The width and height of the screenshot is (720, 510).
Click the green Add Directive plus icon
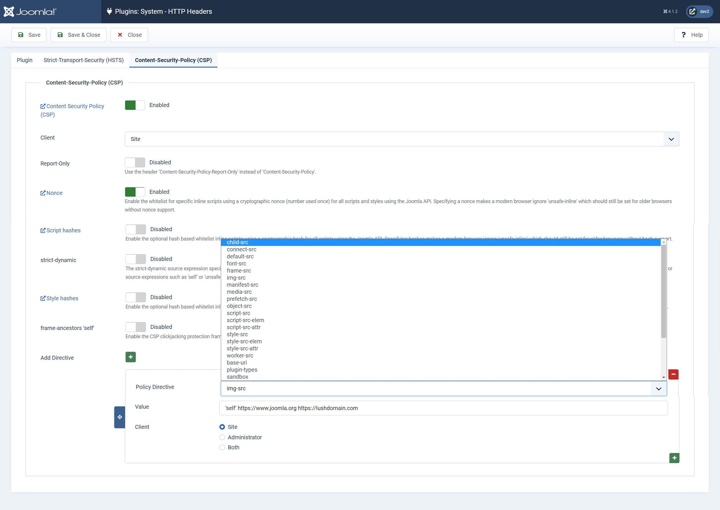coord(130,357)
